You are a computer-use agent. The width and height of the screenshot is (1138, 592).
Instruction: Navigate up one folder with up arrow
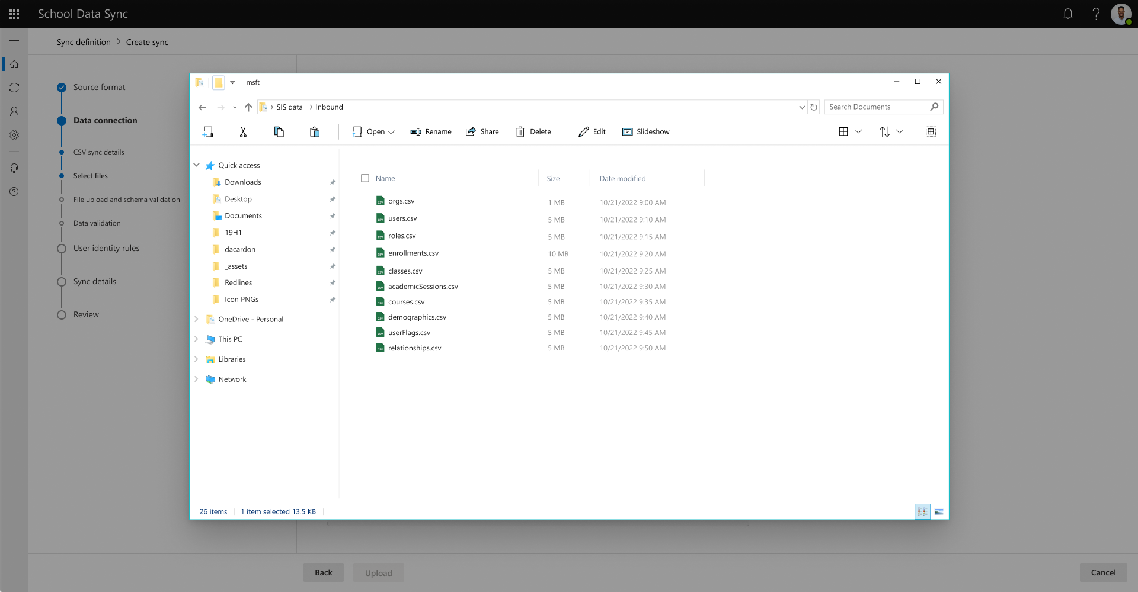tap(248, 107)
